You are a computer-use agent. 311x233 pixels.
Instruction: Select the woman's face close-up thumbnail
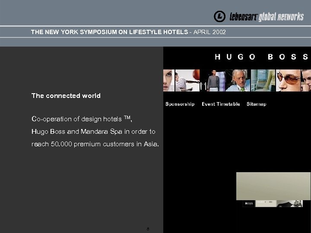(169, 80)
